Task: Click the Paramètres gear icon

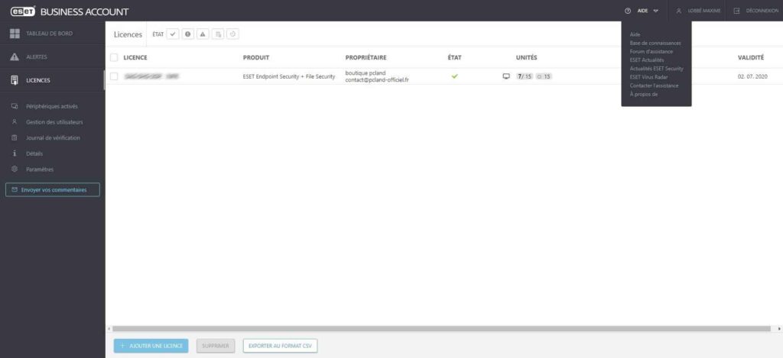Action: pos(15,169)
